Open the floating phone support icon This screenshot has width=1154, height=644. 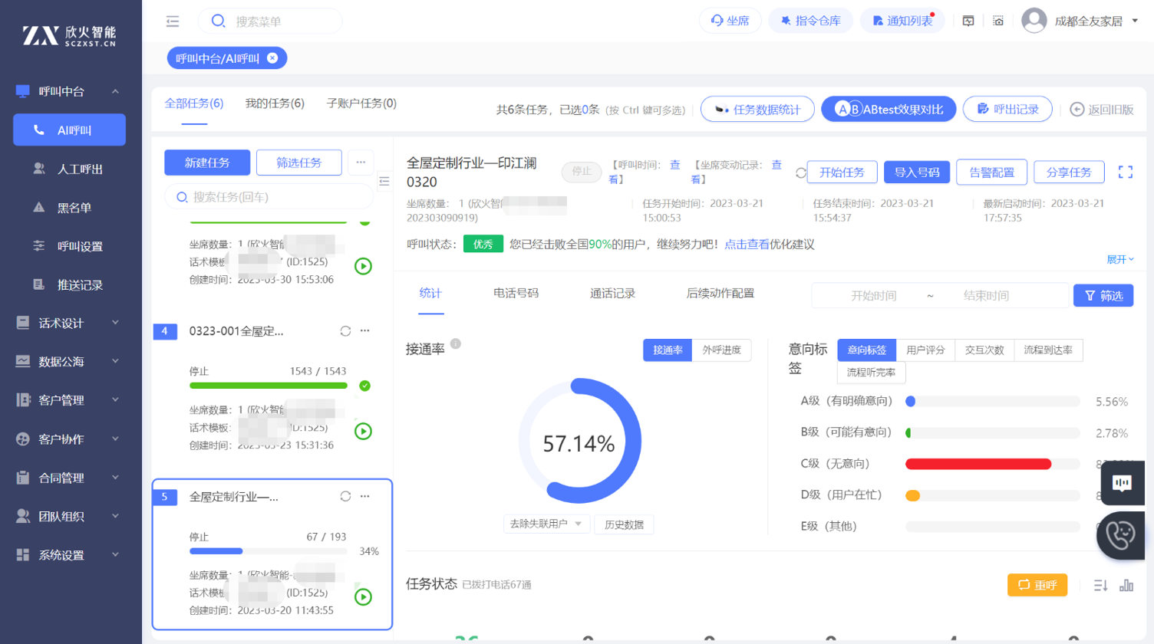(x=1120, y=534)
